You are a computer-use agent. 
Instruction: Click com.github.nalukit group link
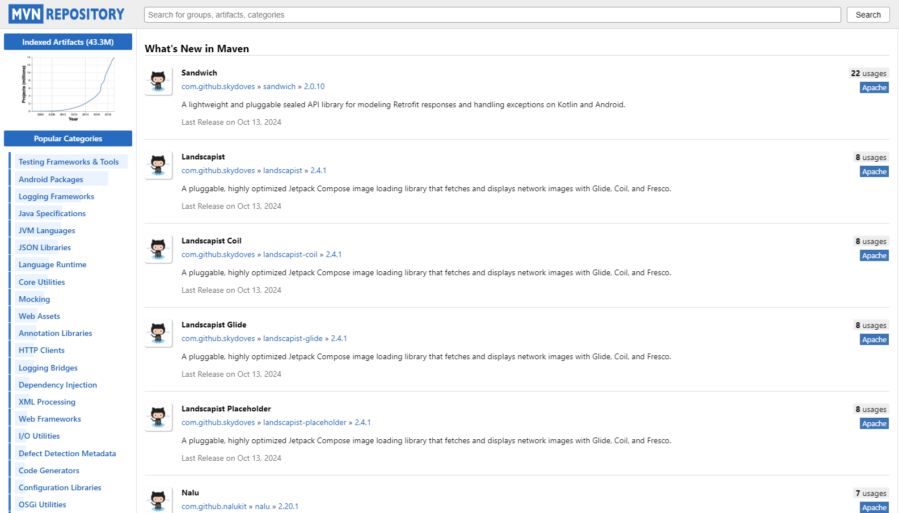click(214, 506)
